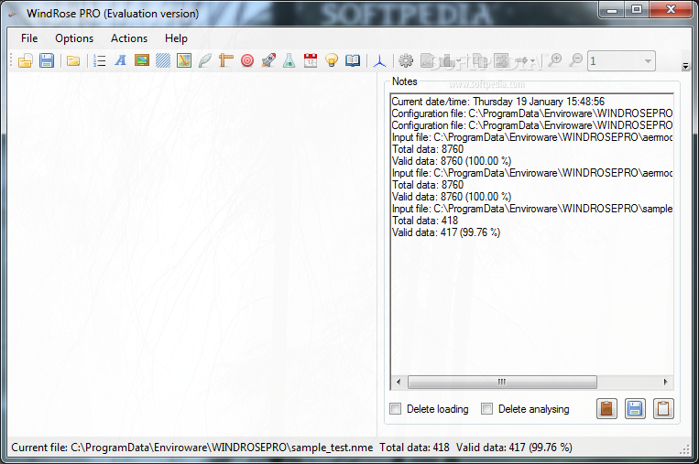Click the feather quill toolbar icon
Screen dimensions: 699x464
(x=205, y=60)
